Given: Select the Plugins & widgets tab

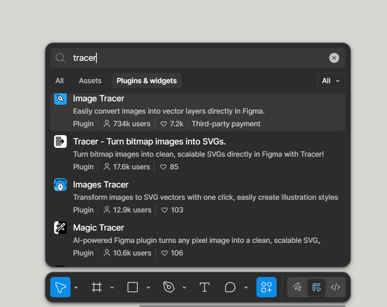Looking at the screenshot, I should 147,81.
